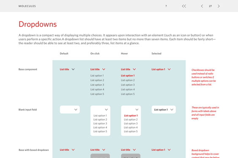The image size is (238, 158).
Task: Click Base with boxed dropdown row label
Action: (34, 150)
